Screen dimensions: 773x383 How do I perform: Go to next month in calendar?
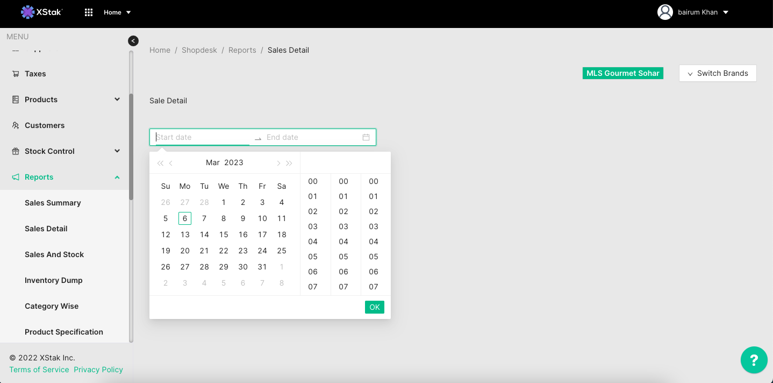pyautogui.click(x=278, y=163)
